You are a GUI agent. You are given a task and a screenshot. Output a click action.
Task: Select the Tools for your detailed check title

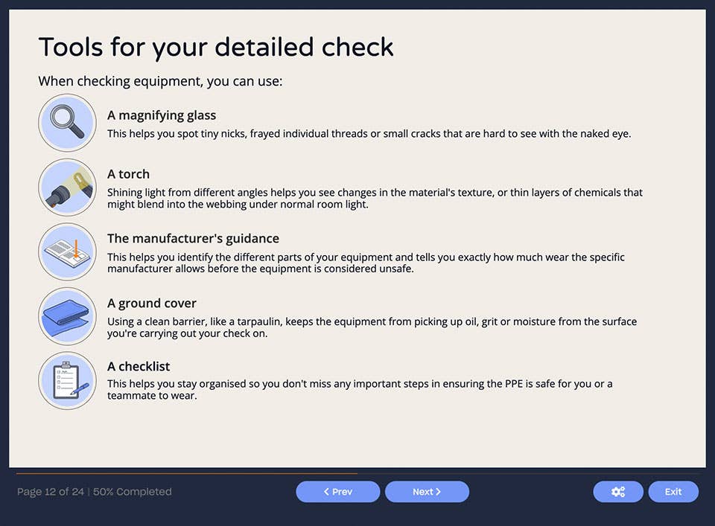[216, 47]
